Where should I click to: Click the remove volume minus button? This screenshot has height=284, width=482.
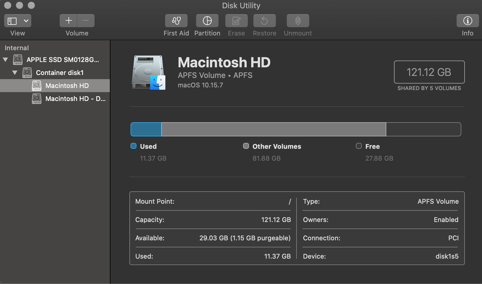point(86,21)
